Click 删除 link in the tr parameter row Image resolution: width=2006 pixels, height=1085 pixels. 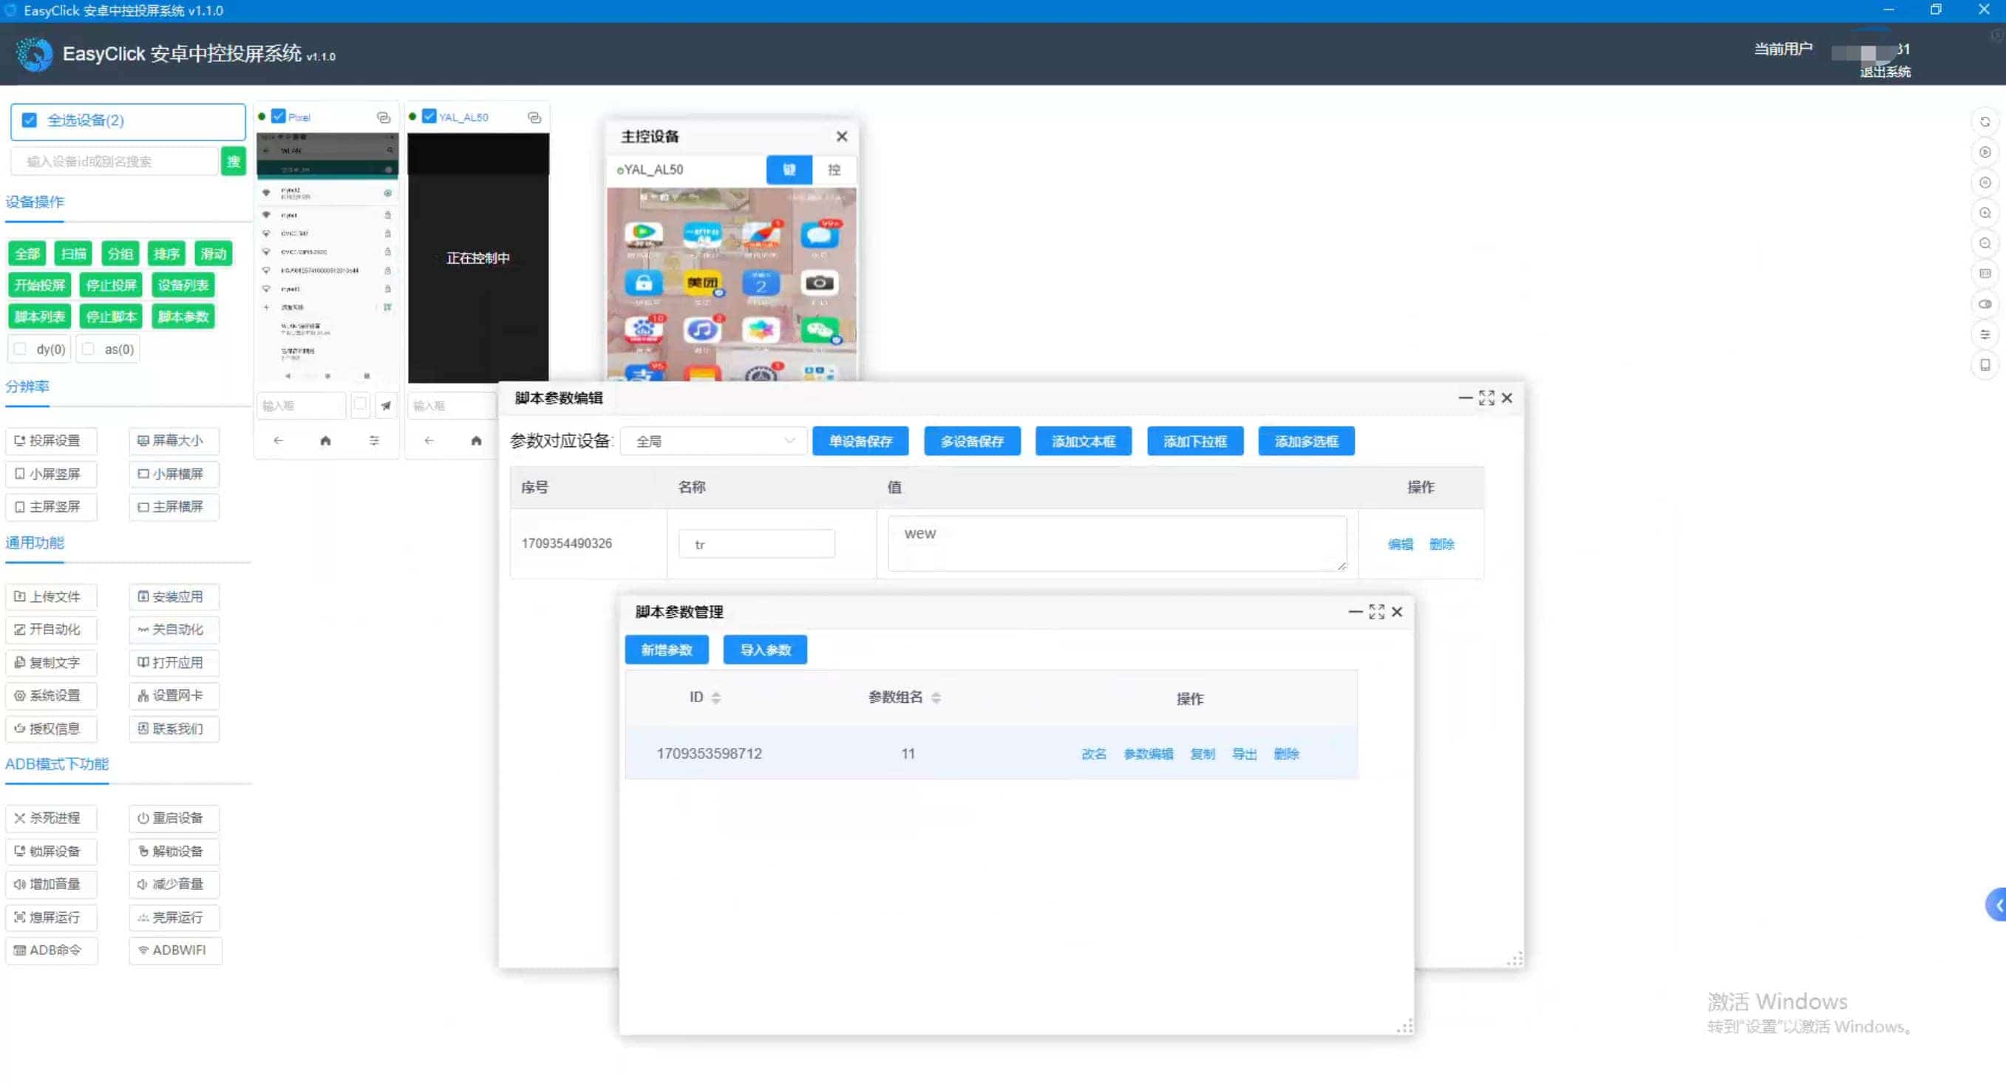(1441, 545)
